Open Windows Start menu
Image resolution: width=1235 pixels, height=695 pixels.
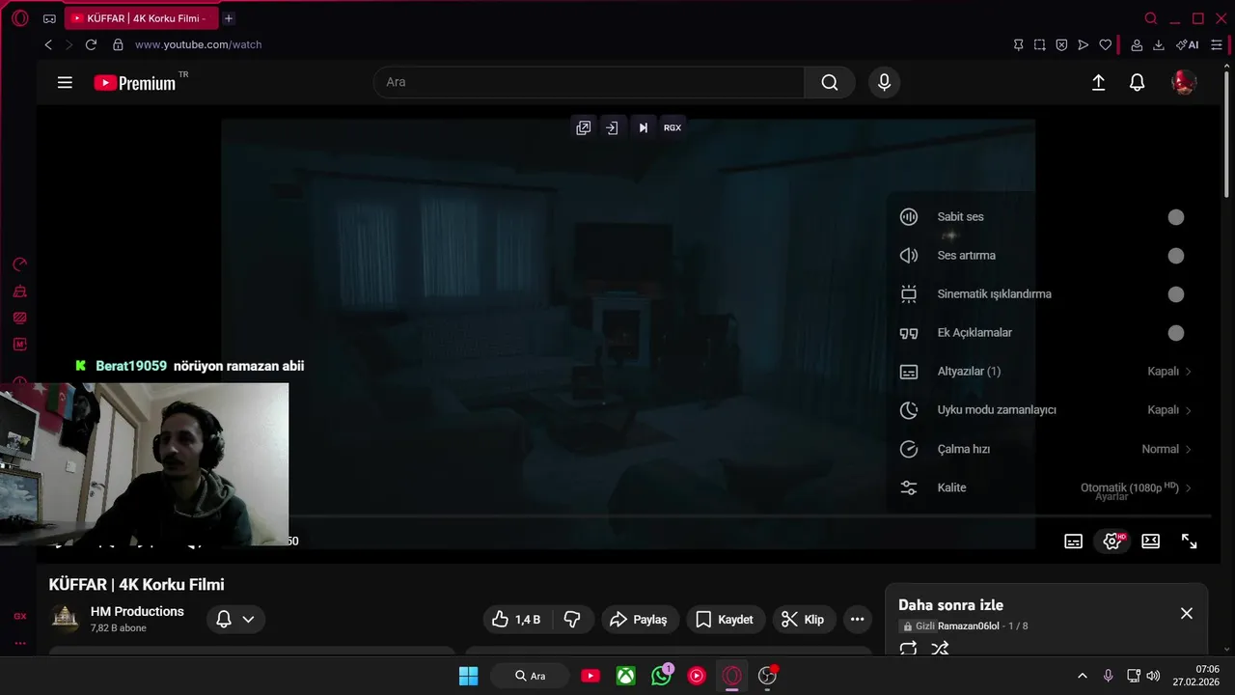point(468,676)
